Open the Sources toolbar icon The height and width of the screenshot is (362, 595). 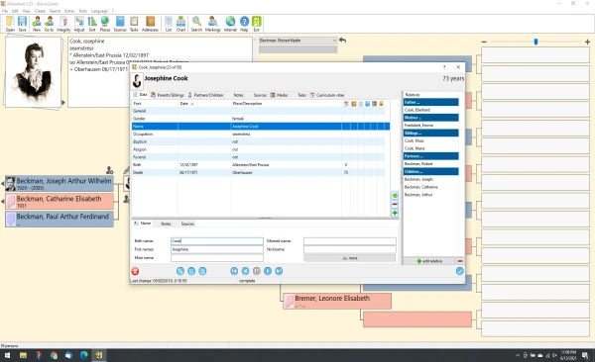coord(120,24)
